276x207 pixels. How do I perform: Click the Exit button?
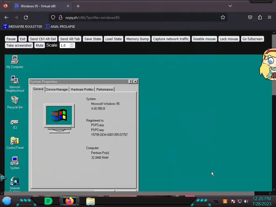pos(23,39)
